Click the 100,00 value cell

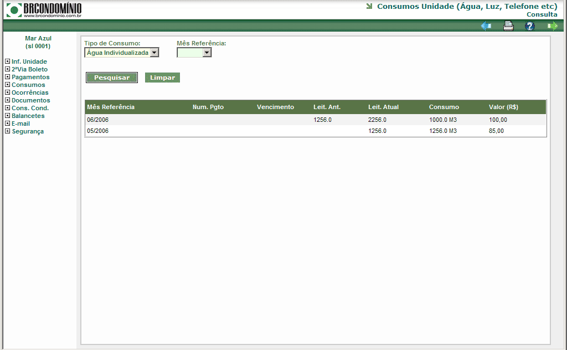point(498,120)
